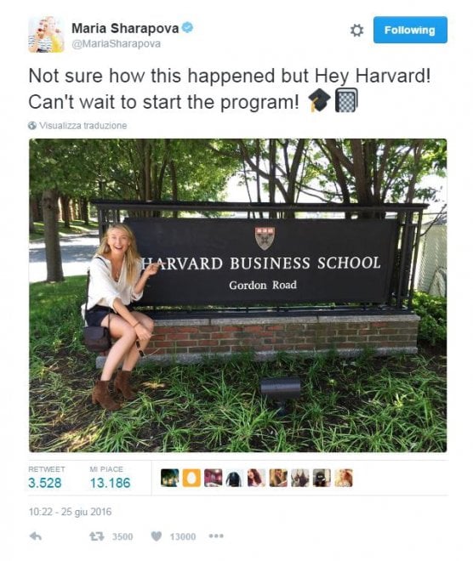Click the 10:22 - 25 giu 2016 timestamp

(70, 512)
